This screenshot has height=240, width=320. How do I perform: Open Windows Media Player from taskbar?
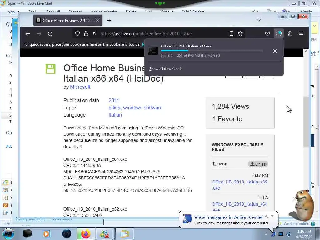(46, 234)
